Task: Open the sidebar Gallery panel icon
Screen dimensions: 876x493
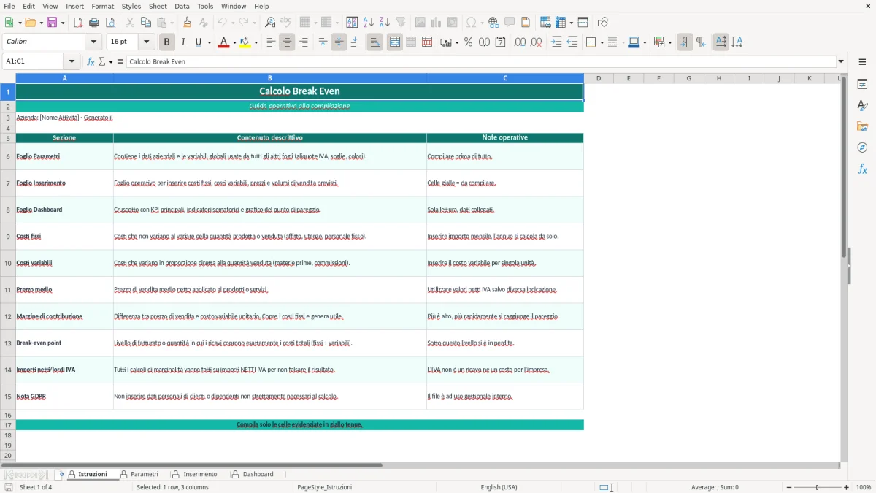Action: coord(862,127)
